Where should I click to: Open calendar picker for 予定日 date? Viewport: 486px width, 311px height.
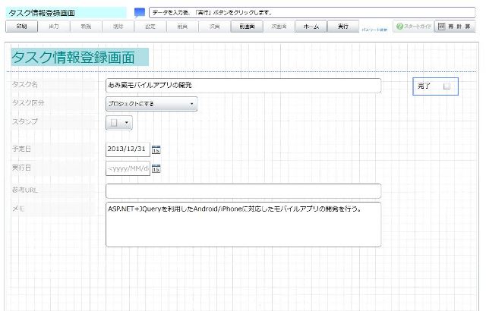pyautogui.click(x=156, y=149)
